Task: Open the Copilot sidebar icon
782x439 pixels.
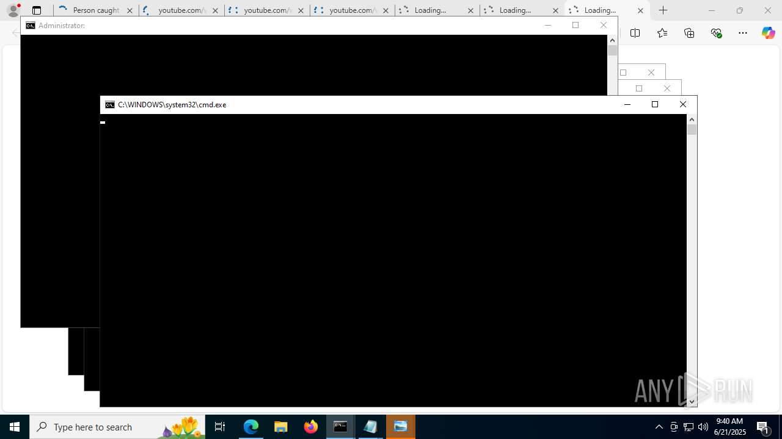Action: click(x=768, y=33)
